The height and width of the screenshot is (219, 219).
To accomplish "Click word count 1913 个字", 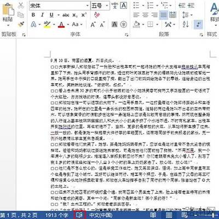I will [57, 215].
